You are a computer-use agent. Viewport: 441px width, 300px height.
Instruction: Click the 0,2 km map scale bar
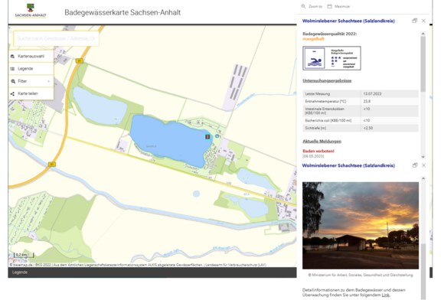[24, 255]
